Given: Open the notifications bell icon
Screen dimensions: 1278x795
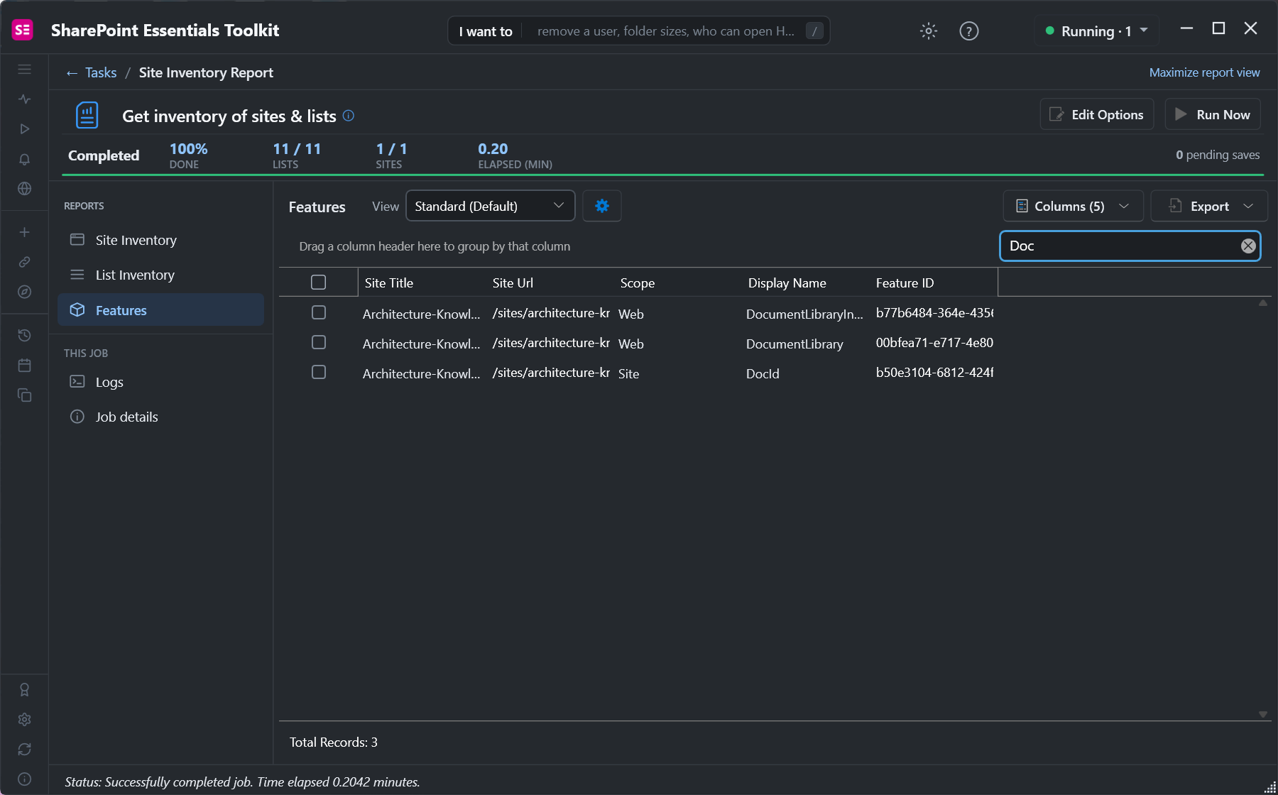Looking at the screenshot, I should [x=24, y=159].
